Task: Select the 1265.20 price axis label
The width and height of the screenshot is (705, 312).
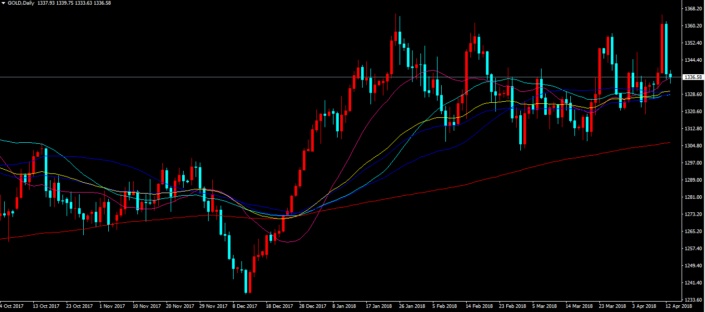Action: click(694, 232)
